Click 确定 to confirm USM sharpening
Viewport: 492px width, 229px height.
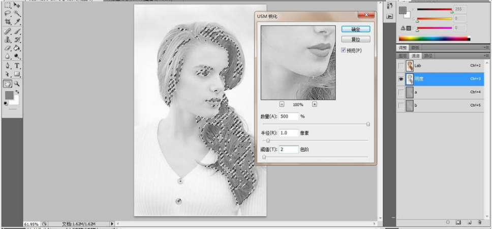356,29
